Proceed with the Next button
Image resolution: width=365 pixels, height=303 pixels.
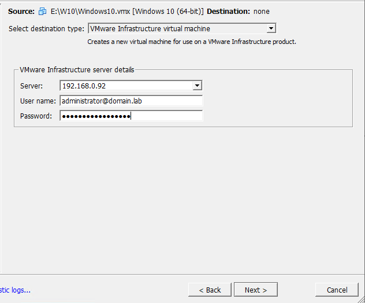click(x=256, y=290)
